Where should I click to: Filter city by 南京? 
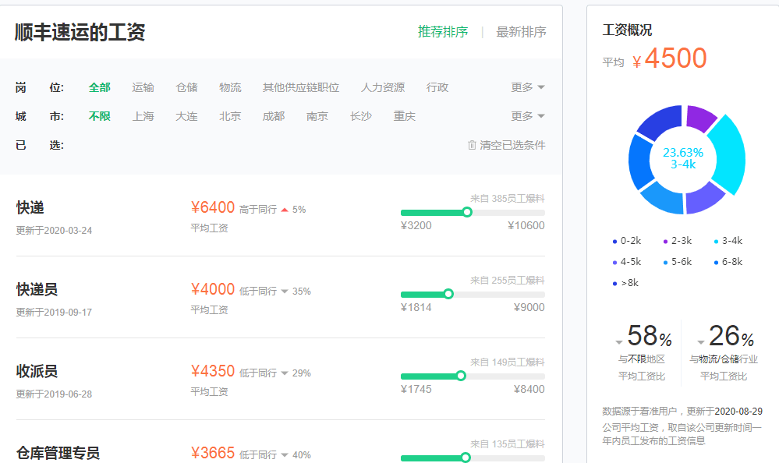tap(317, 116)
